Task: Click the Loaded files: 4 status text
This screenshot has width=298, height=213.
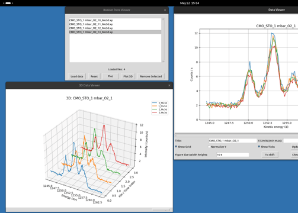Action: 117,69
